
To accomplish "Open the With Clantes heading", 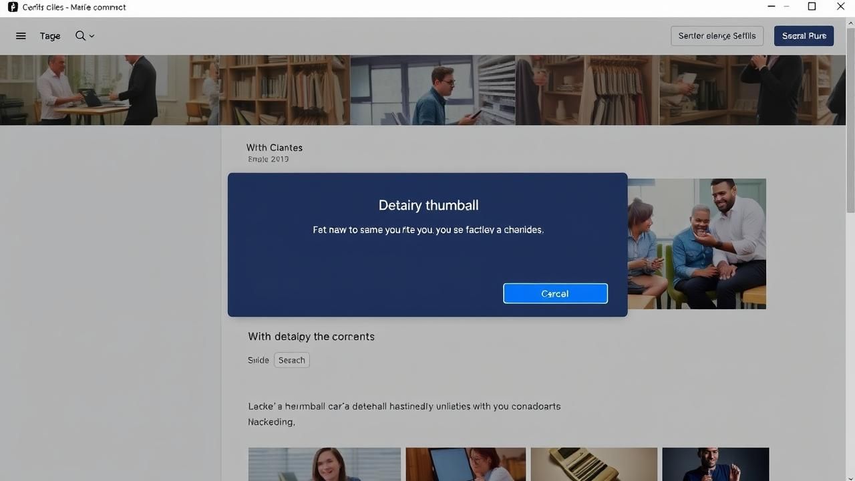I will pos(274,148).
